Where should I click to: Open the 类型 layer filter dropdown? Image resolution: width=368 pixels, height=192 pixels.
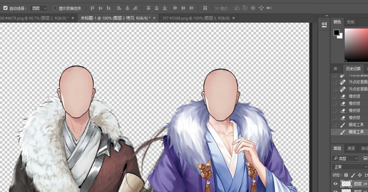coord(345,158)
